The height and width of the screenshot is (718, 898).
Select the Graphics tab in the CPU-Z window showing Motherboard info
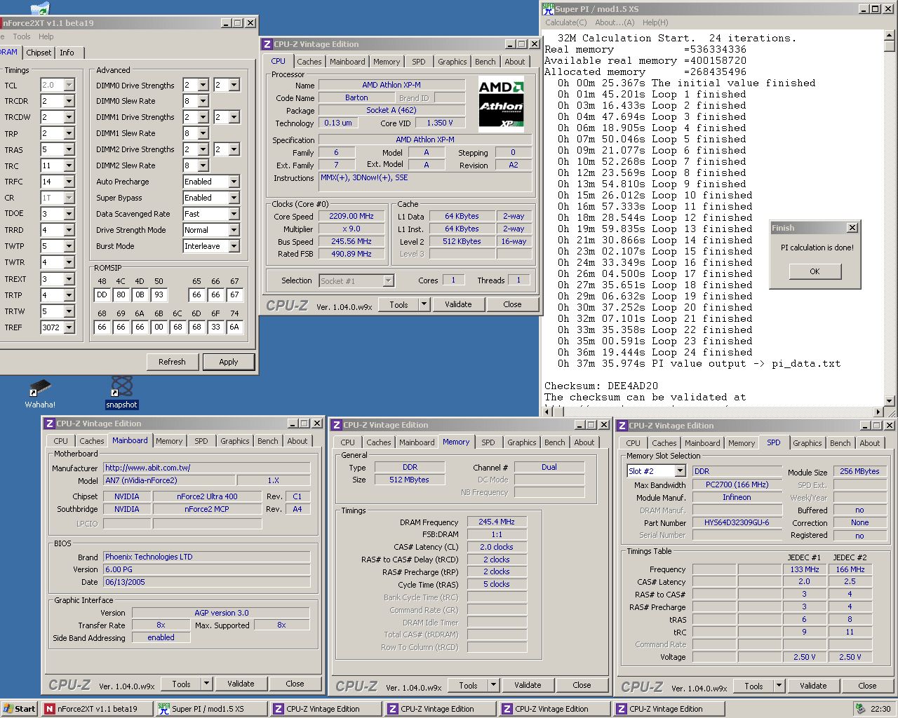click(234, 441)
